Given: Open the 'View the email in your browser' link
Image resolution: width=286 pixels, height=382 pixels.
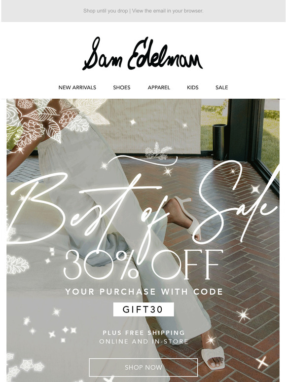Looking at the screenshot, I should point(168,11).
